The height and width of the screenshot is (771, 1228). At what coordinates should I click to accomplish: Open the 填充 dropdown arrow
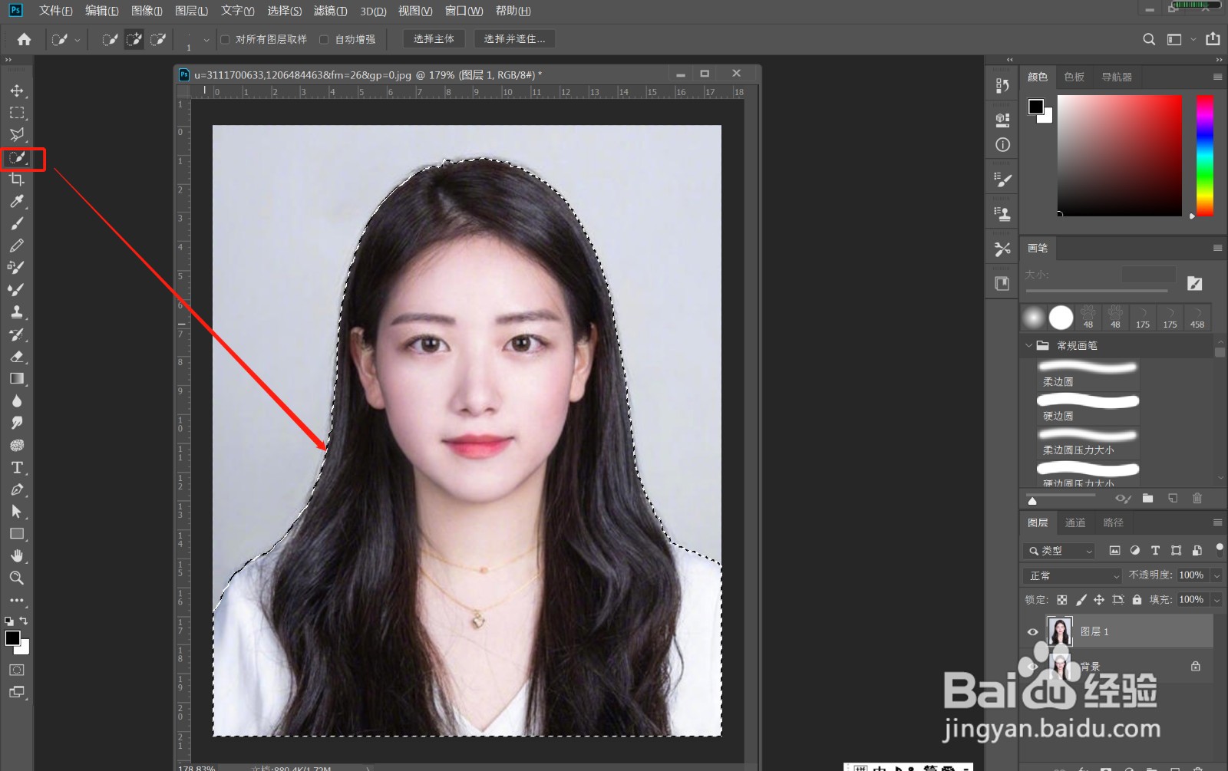tap(1216, 600)
